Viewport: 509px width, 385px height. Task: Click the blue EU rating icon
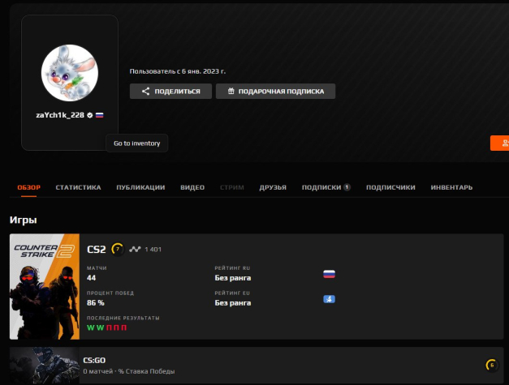pyautogui.click(x=330, y=299)
